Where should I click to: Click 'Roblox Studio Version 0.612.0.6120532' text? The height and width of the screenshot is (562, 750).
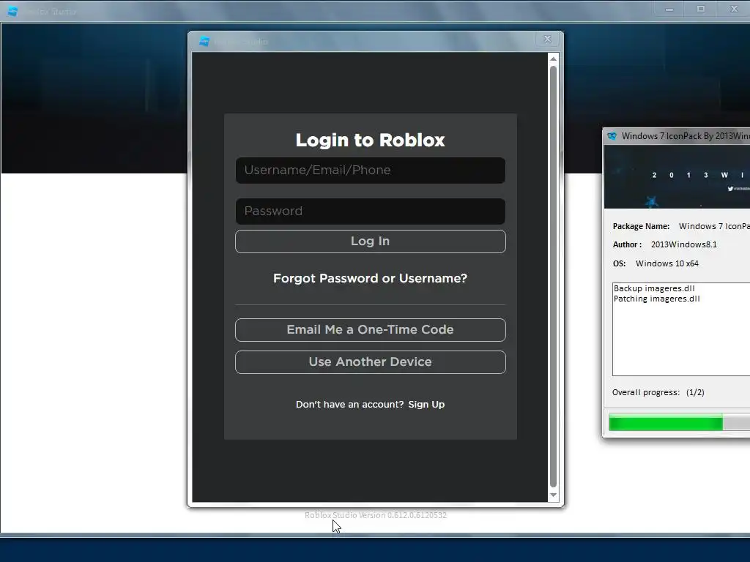(x=376, y=515)
